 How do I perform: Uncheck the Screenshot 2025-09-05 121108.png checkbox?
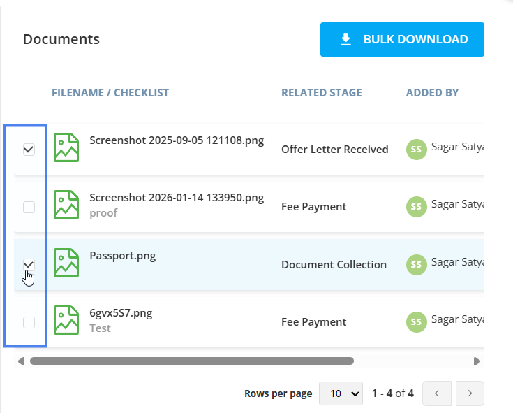29,150
